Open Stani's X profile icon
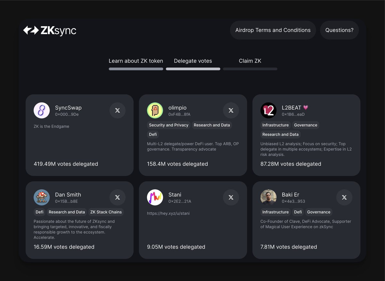 (x=231, y=197)
